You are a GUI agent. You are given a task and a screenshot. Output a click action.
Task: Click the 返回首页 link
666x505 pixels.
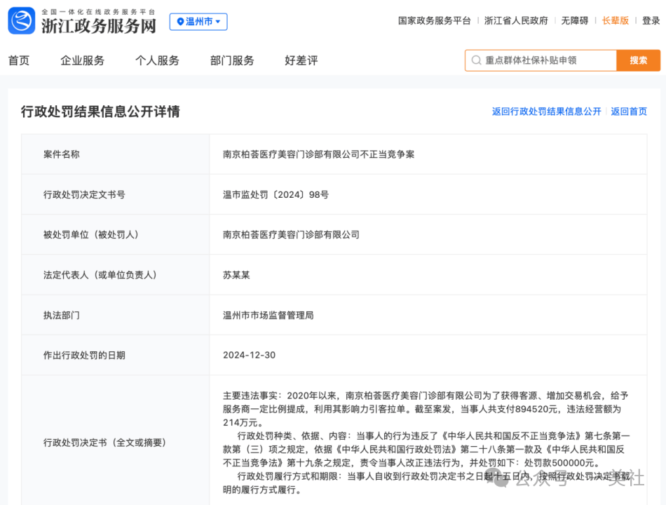[x=629, y=112]
